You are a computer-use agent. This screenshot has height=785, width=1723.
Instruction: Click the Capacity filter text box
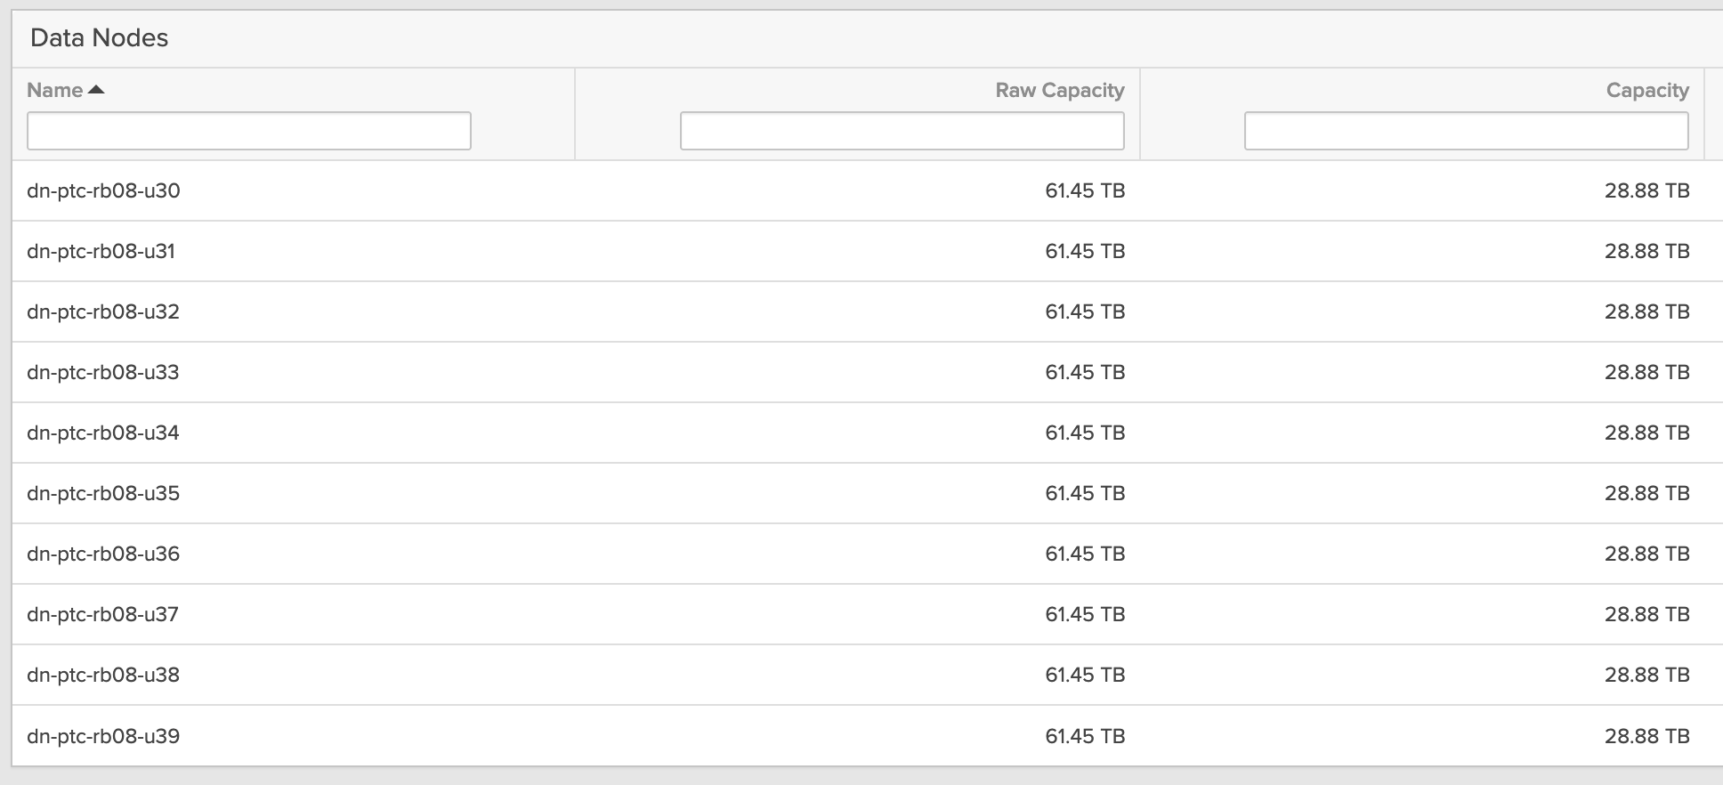[1466, 131]
